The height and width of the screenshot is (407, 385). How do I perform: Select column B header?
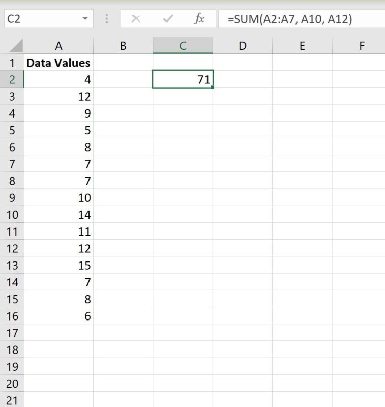point(123,46)
